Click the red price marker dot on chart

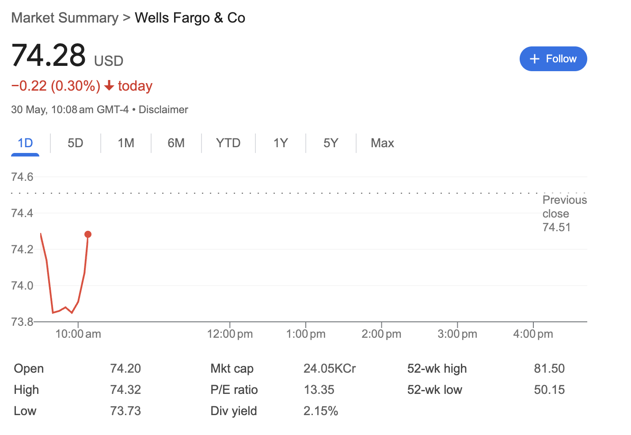point(88,234)
